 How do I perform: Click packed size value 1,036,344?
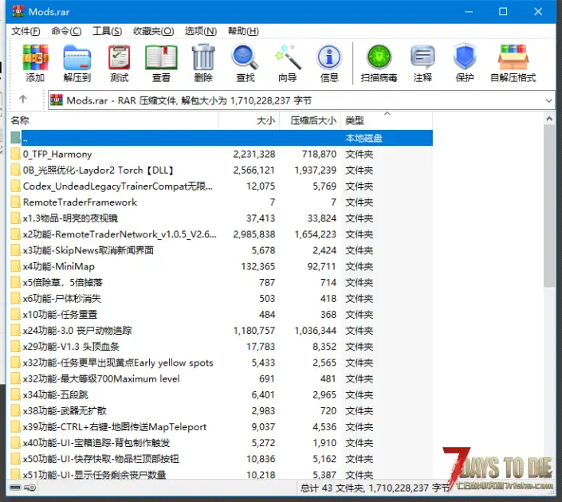pyautogui.click(x=316, y=331)
